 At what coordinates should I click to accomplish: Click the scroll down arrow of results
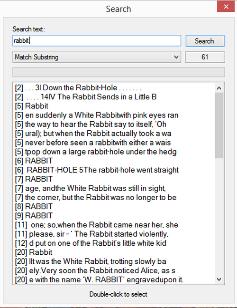click(x=219, y=279)
